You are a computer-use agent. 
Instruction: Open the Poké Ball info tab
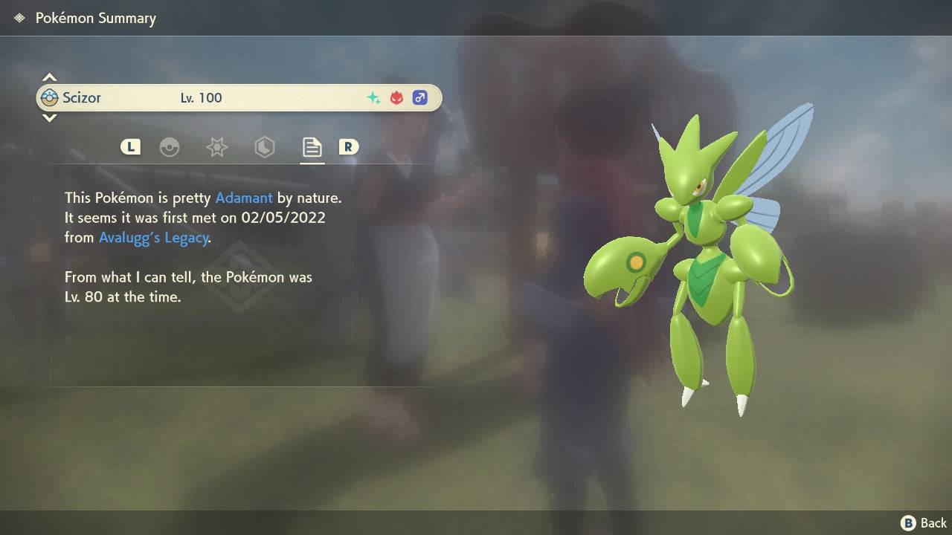click(170, 147)
